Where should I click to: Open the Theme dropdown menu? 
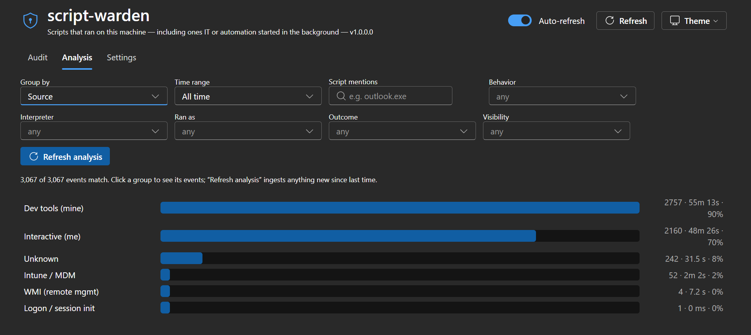click(x=694, y=20)
